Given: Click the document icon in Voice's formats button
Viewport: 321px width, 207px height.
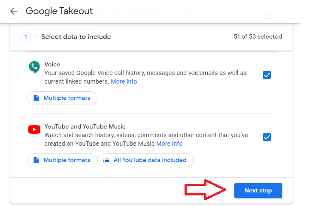Looking at the screenshot, I should (36, 98).
